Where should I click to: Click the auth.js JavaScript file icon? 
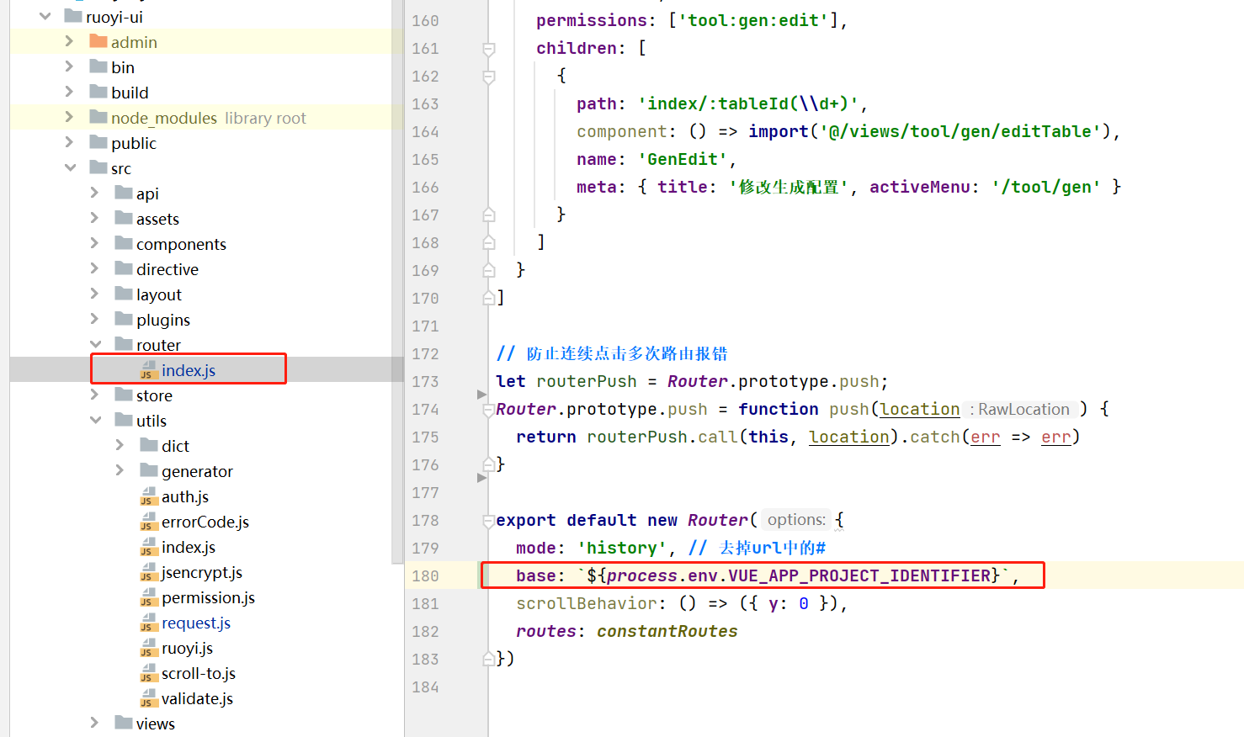(x=149, y=497)
